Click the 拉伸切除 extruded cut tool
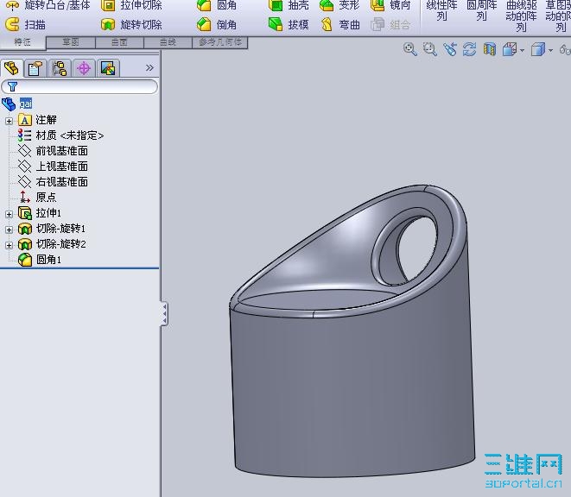The height and width of the screenshot is (497, 571). pyautogui.click(x=131, y=5)
